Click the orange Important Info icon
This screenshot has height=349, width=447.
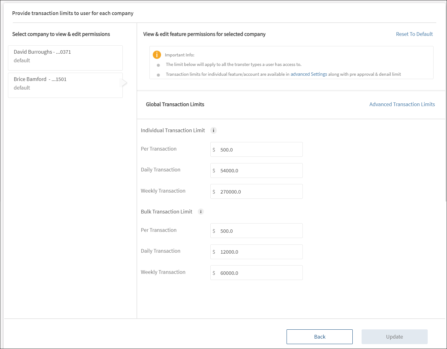157,55
